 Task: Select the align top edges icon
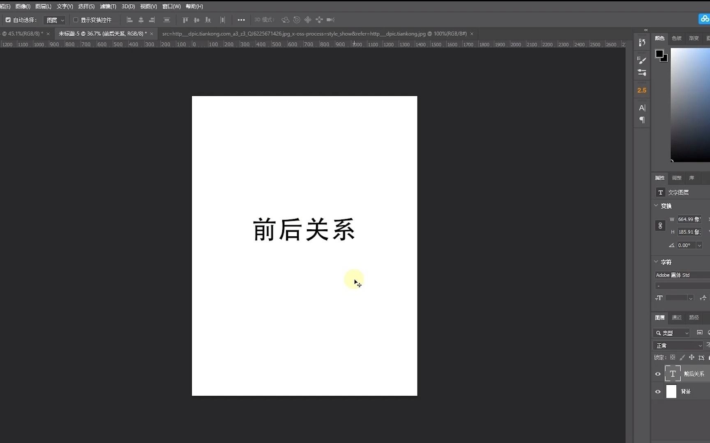186,20
